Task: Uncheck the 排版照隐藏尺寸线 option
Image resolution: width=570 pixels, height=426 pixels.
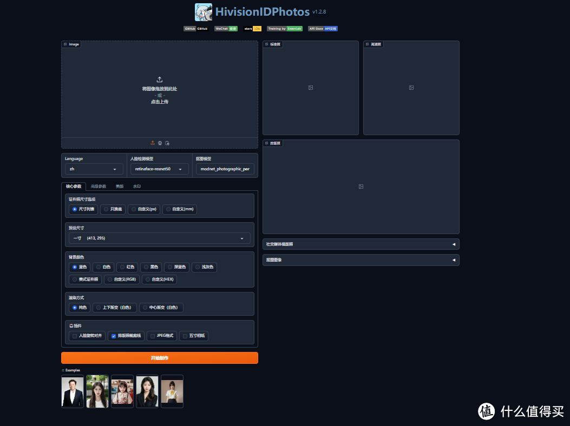Action: point(114,336)
